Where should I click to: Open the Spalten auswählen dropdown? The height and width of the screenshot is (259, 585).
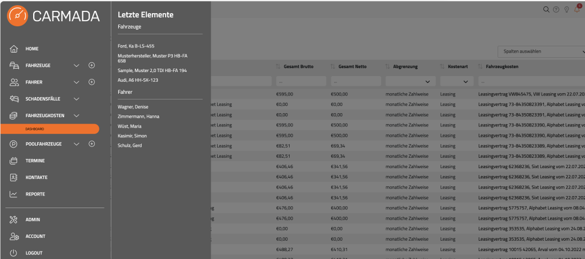tap(542, 51)
